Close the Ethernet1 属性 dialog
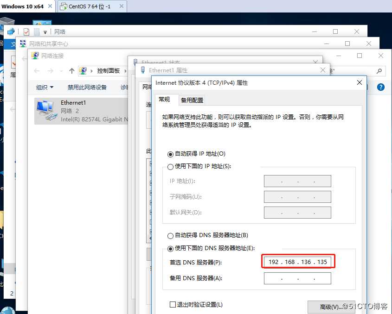392x314 pixels. [x=323, y=70]
